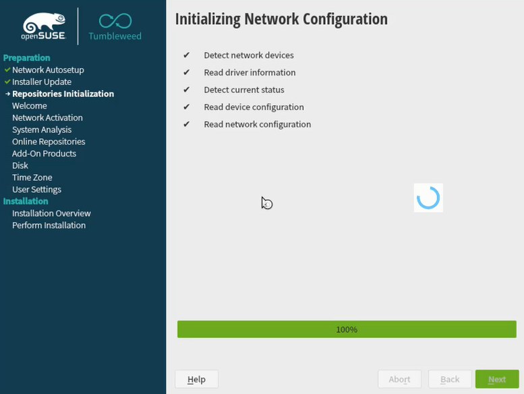Select the Installation Overview step
Viewport: 524px width, 394px height.
click(51, 214)
